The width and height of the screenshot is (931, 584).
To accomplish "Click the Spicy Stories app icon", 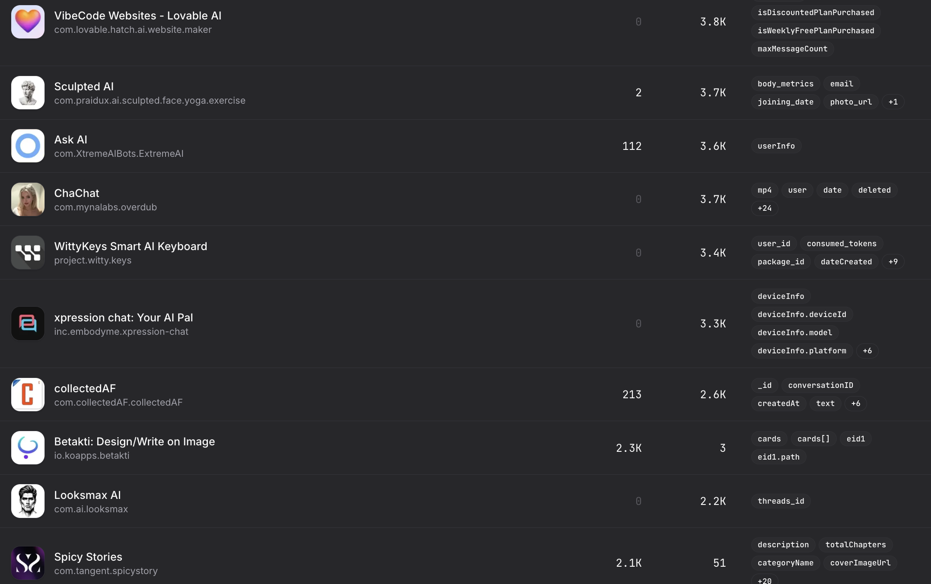I will coord(28,563).
